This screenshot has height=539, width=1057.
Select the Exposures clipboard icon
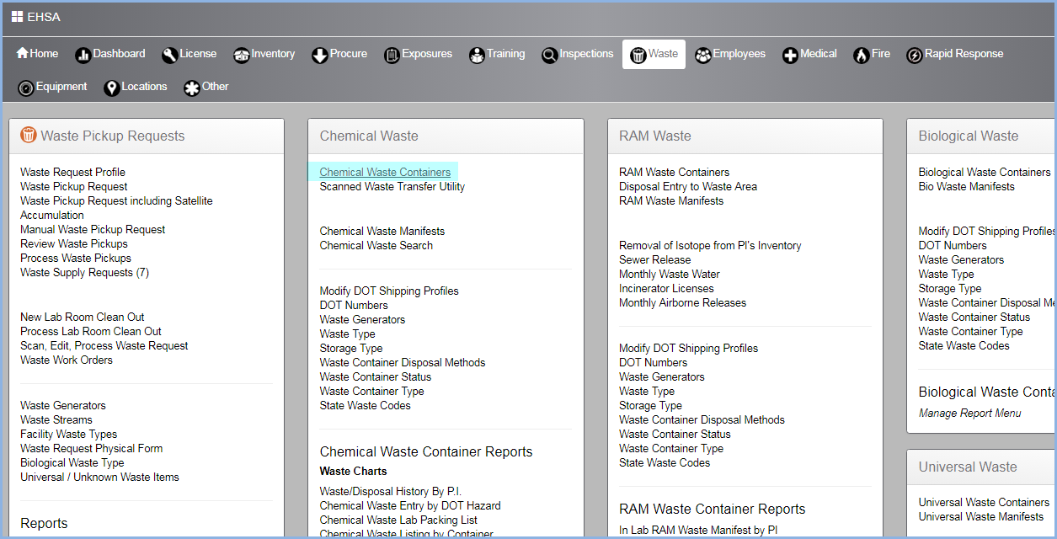point(392,55)
